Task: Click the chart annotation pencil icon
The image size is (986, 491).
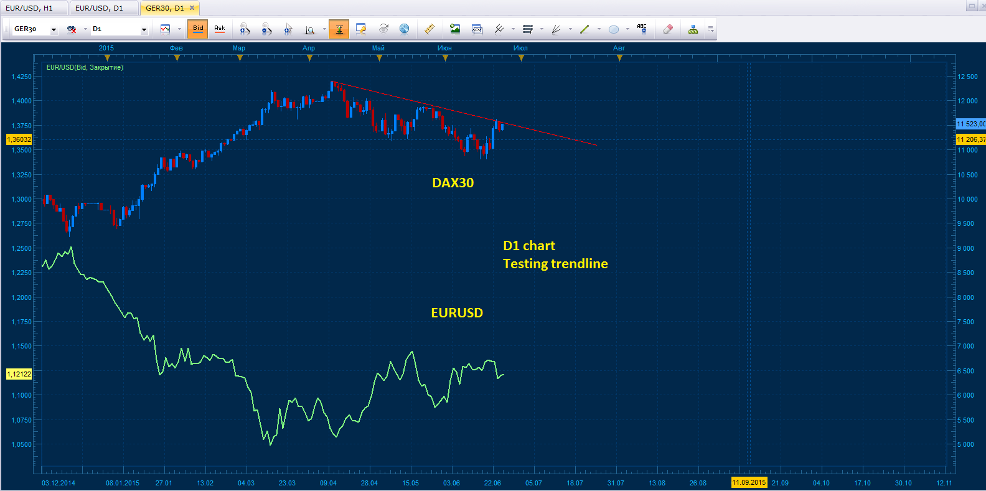Action: pos(361,29)
